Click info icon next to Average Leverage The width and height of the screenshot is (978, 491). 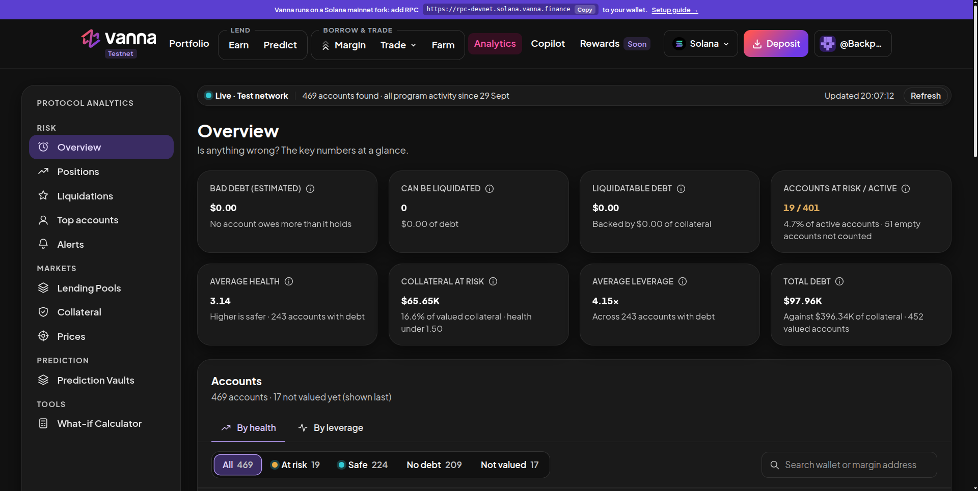pyautogui.click(x=683, y=281)
